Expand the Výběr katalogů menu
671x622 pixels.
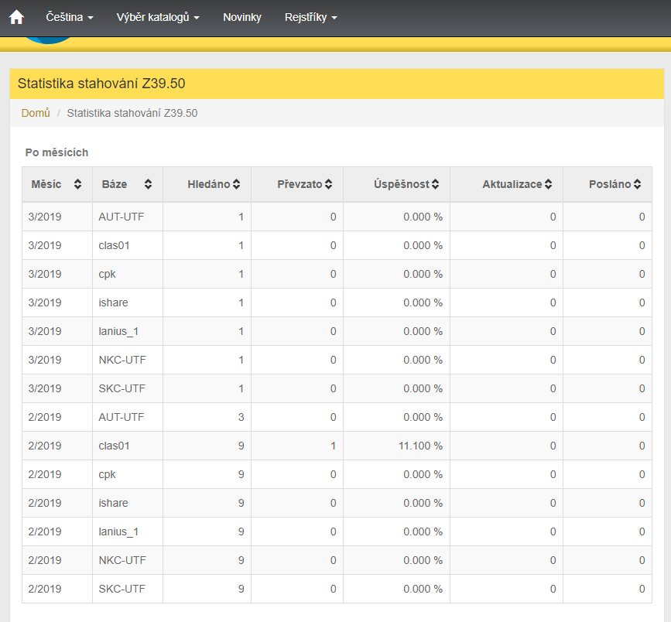158,17
